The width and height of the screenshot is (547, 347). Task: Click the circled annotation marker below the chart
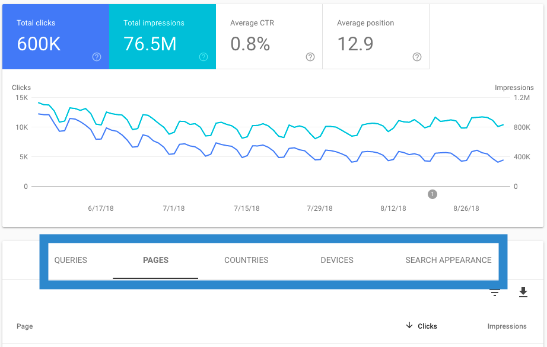432,194
